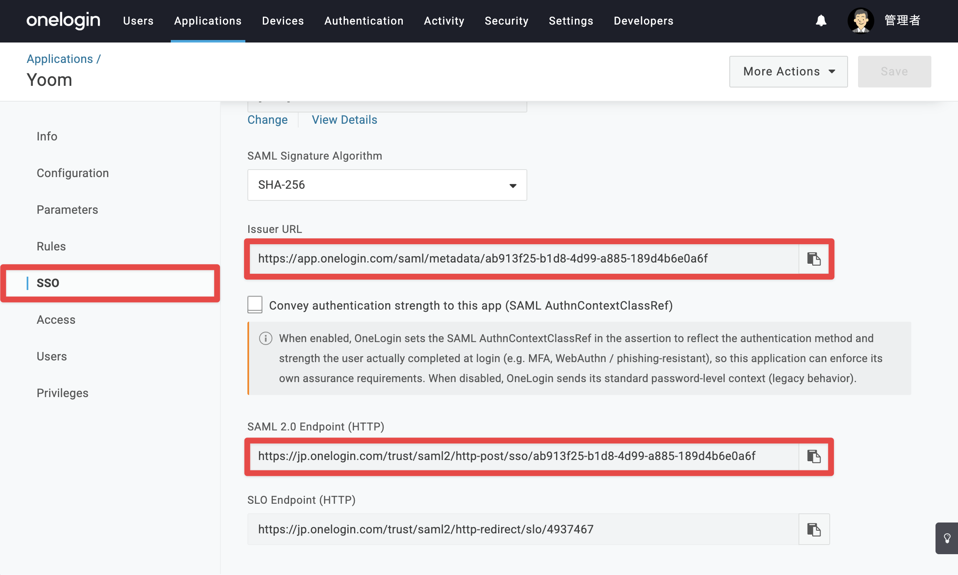Open the SAML Signature Algorithm SHA-256 dropdown

click(x=387, y=185)
